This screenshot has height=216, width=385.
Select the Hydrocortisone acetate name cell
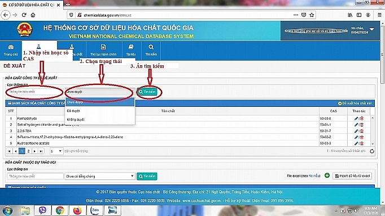pyautogui.click(x=168, y=143)
